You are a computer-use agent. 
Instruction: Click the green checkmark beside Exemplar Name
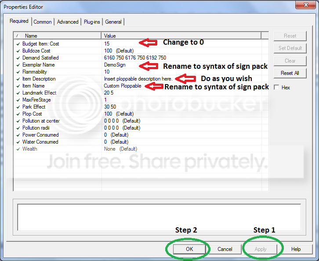point(18,65)
